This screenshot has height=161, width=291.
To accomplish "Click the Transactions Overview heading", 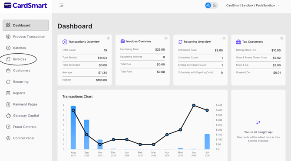I will coord(84,42).
